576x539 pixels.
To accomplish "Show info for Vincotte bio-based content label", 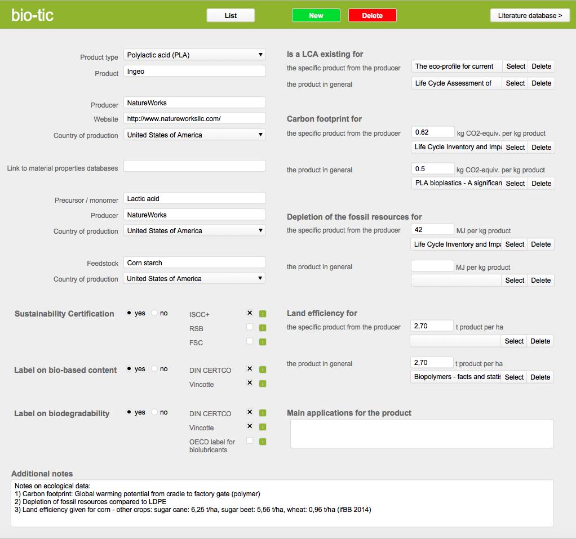I will tap(263, 384).
